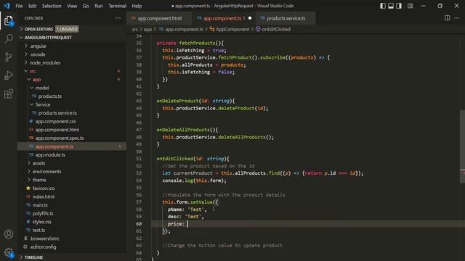Open products.service.ts in the explorer tree

click(x=72, y=113)
